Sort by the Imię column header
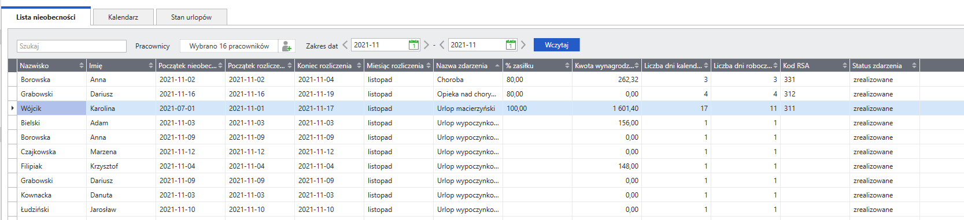 click(x=121, y=66)
